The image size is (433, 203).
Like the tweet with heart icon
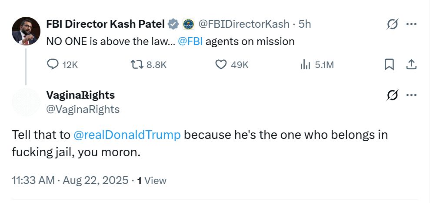[221, 64]
